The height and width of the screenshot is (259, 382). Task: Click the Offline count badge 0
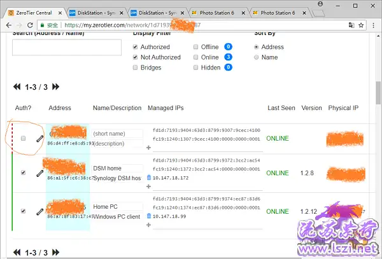[228, 46]
